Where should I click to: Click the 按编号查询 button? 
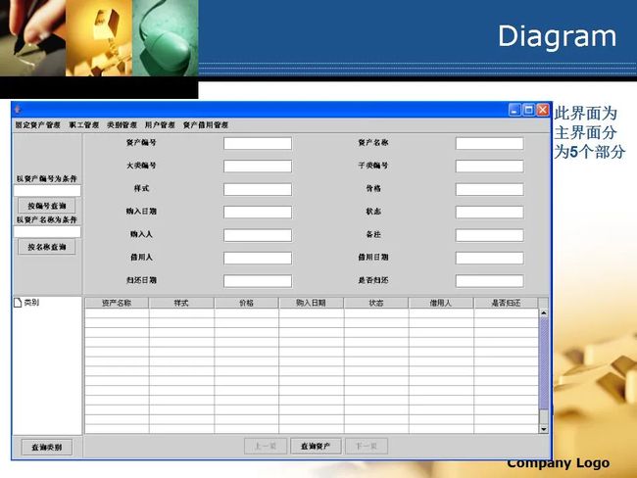(47, 206)
